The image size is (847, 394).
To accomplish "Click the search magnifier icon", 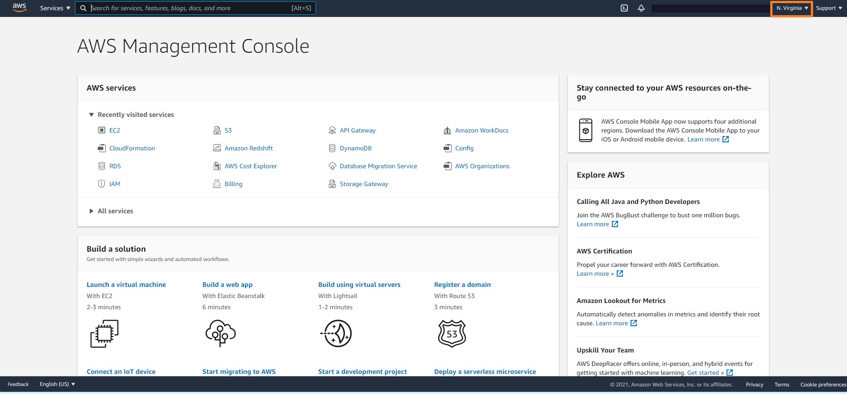I will click(x=83, y=8).
